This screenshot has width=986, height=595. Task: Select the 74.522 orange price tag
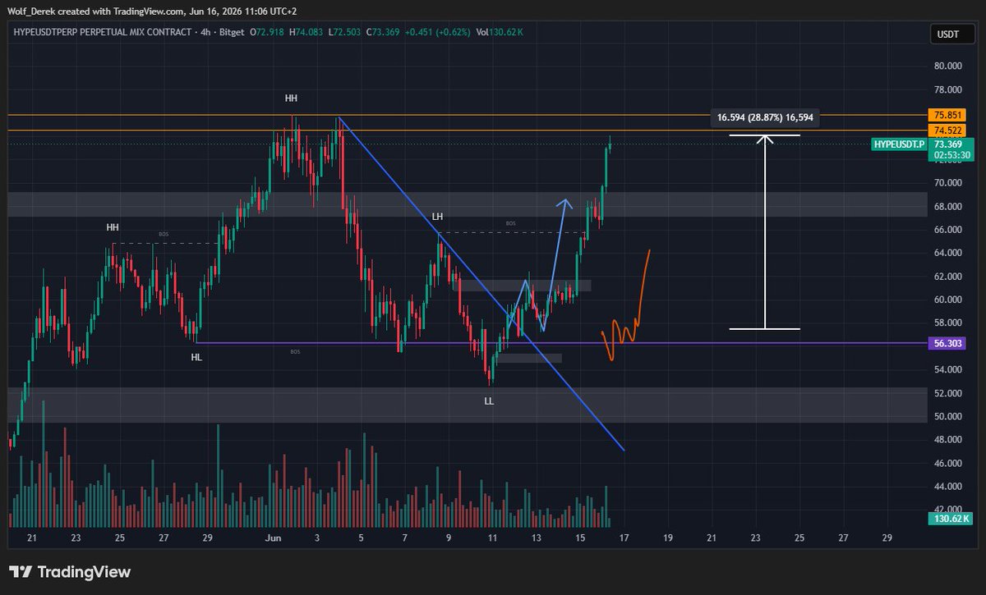point(947,130)
